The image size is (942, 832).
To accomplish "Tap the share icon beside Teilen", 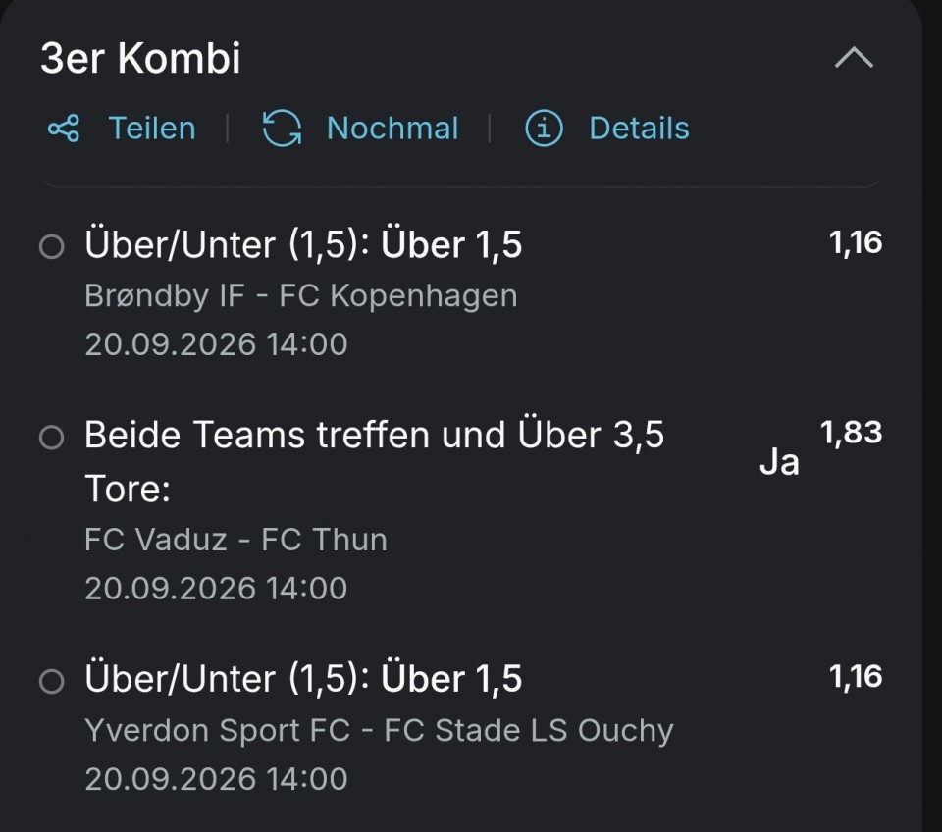I will (64, 128).
